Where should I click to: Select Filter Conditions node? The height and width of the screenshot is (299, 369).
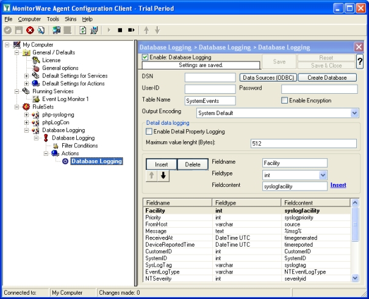point(79,146)
